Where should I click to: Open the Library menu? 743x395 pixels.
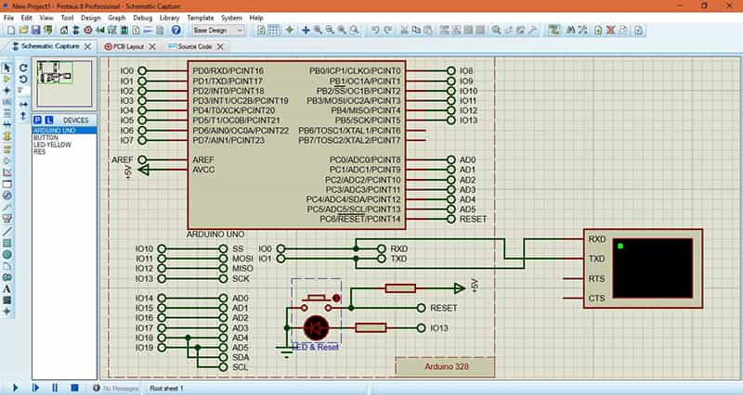pyautogui.click(x=169, y=18)
